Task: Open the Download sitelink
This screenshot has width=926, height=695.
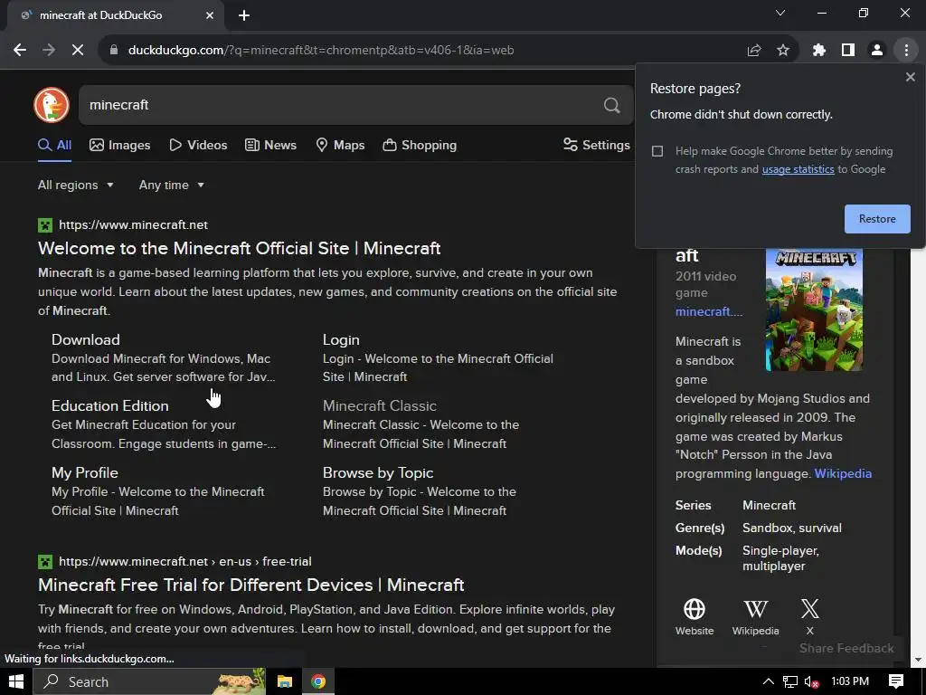Action: point(86,340)
